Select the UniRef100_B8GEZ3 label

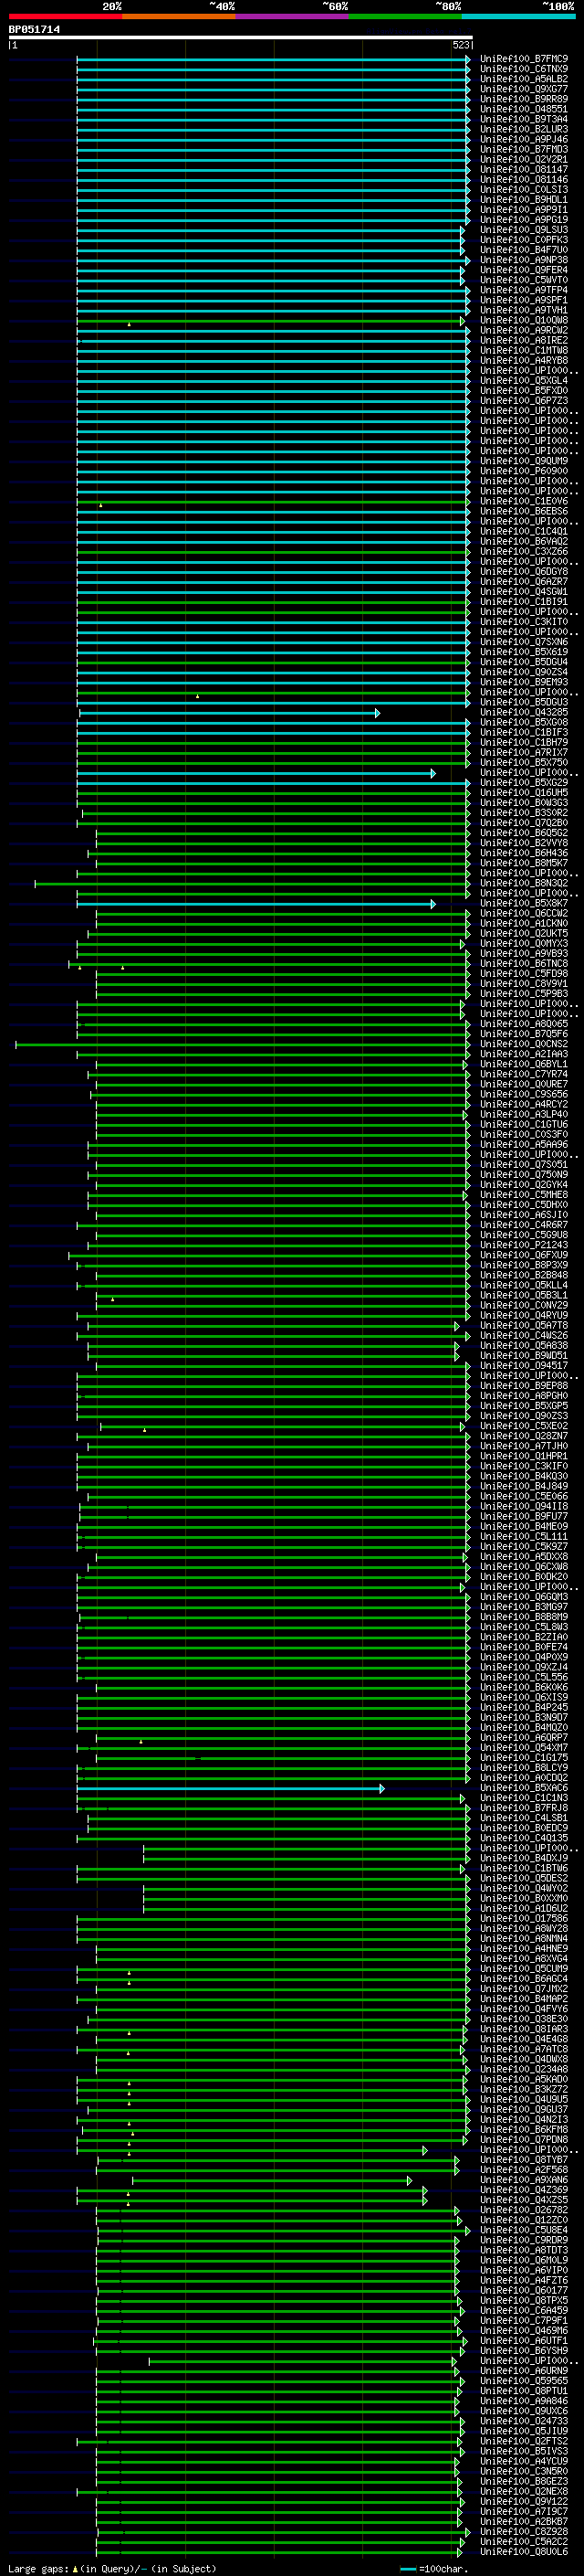pyautogui.click(x=524, y=2482)
